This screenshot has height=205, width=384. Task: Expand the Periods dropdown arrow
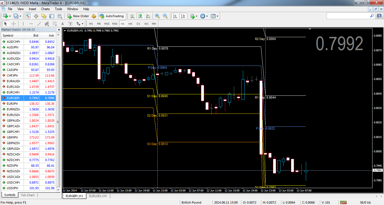(207, 16)
